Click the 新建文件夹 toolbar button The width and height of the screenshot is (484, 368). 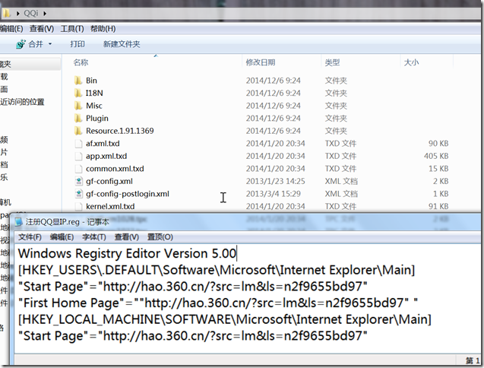coord(122,44)
